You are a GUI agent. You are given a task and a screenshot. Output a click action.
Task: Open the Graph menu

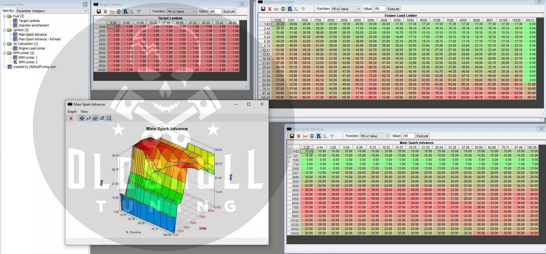(x=72, y=112)
